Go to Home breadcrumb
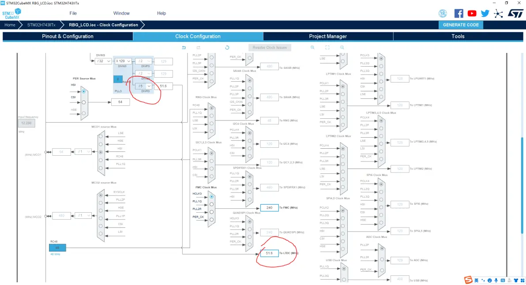Viewport: 526px width, 285px height. [10, 25]
